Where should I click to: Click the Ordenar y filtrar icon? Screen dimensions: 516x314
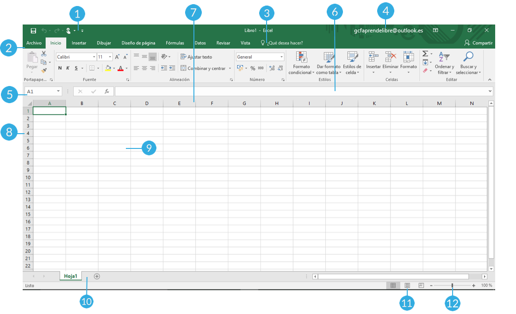[444, 62]
